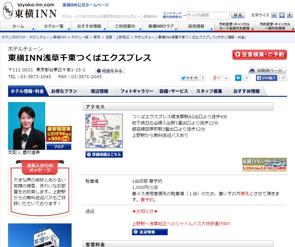
Task: Click the Twitter tweet count 3
Action: click(202, 78)
